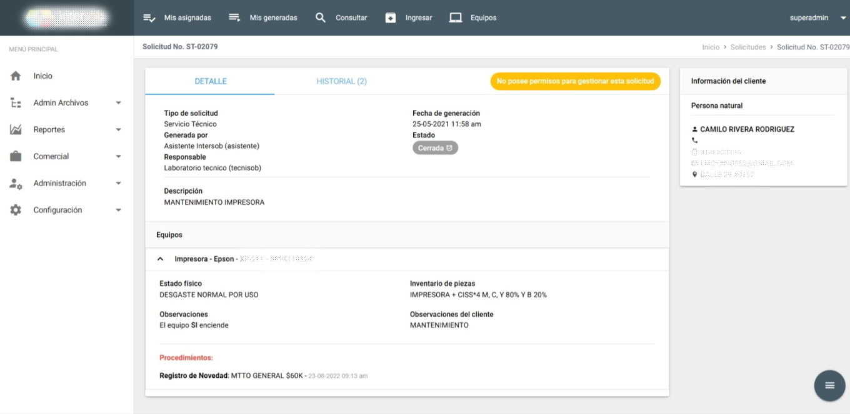Open the floating round menu button

pos(829,385)
